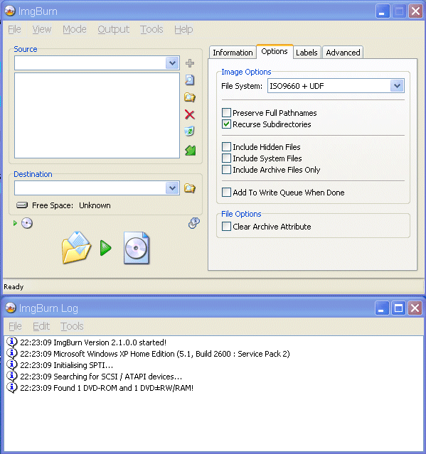Click 'Unknown' free space value
The width and height of the screenshot is (426, 454).
point(95,205)
